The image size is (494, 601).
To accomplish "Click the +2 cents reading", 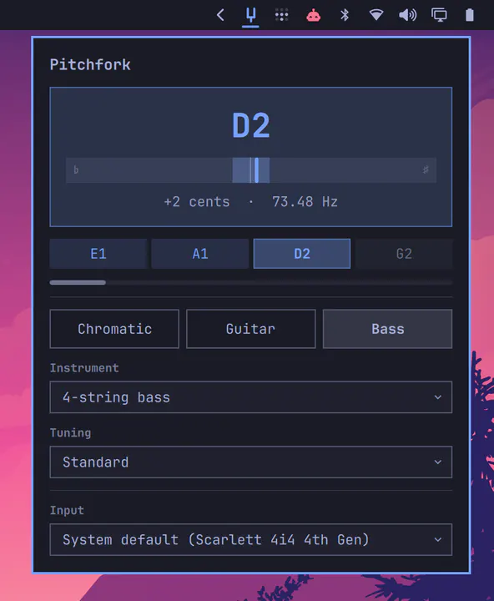I will coord(197,202).
